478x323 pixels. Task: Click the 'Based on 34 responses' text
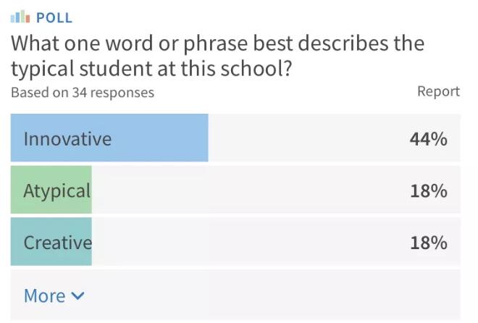point(83,92)
